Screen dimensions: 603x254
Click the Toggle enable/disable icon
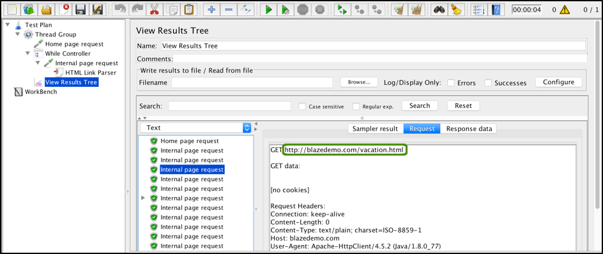(245, 9)
